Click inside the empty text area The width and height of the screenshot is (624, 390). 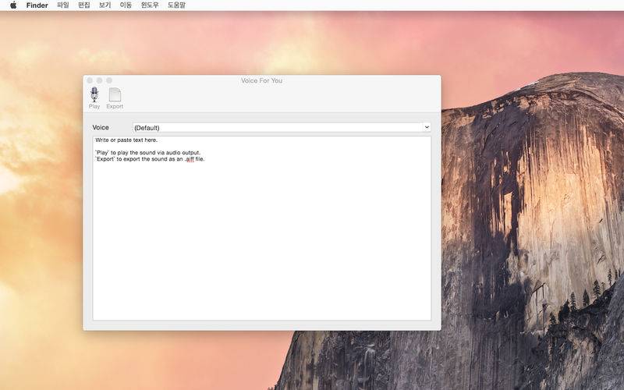[262, 239]
